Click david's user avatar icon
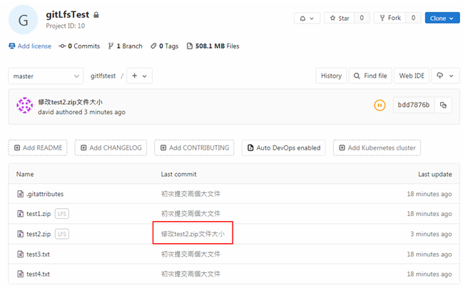This screenshot has width=463, height=288. tap(25, 106)
